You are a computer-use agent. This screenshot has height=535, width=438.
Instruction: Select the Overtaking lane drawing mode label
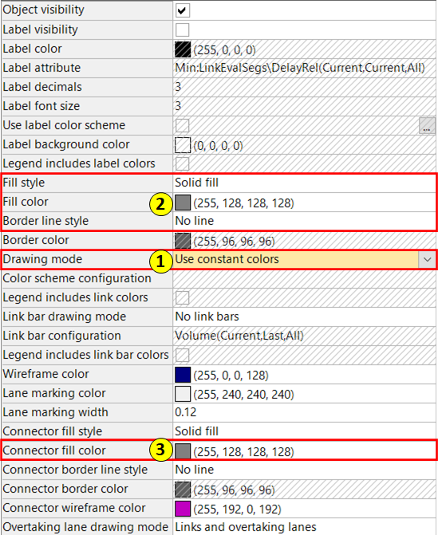(85, 527)
